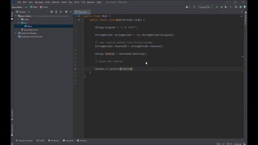Click the Run with Coverage icon
The height and width of the screenshot is (145, 258).
point(226,7)
